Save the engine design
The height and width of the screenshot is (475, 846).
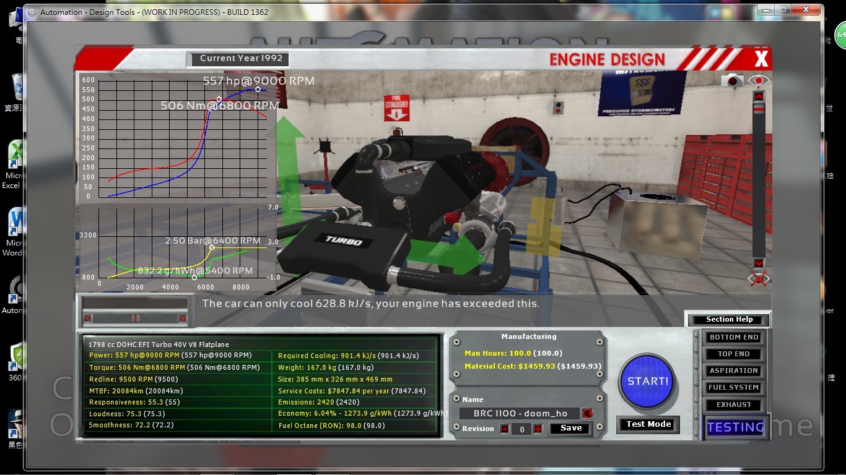point(570,428)
